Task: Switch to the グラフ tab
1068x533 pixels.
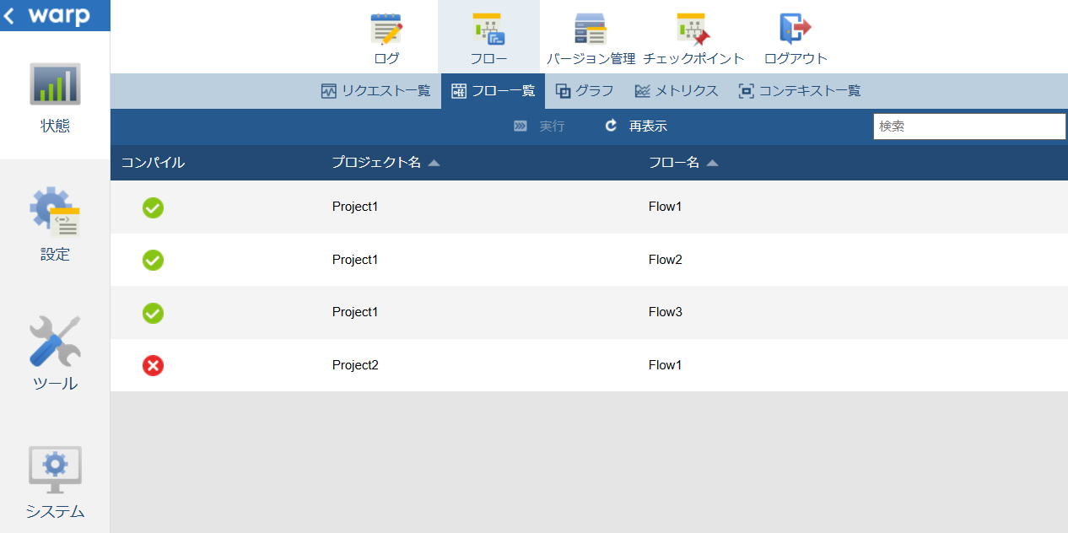Action: click(x=585, y=91)
